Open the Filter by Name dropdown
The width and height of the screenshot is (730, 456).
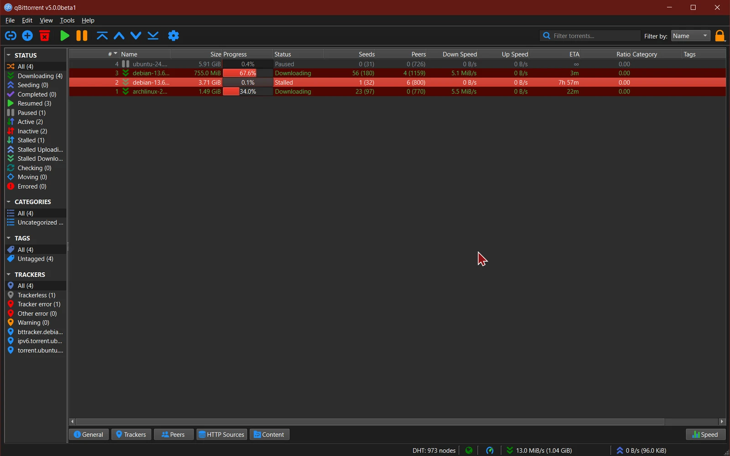coord(691,36)
